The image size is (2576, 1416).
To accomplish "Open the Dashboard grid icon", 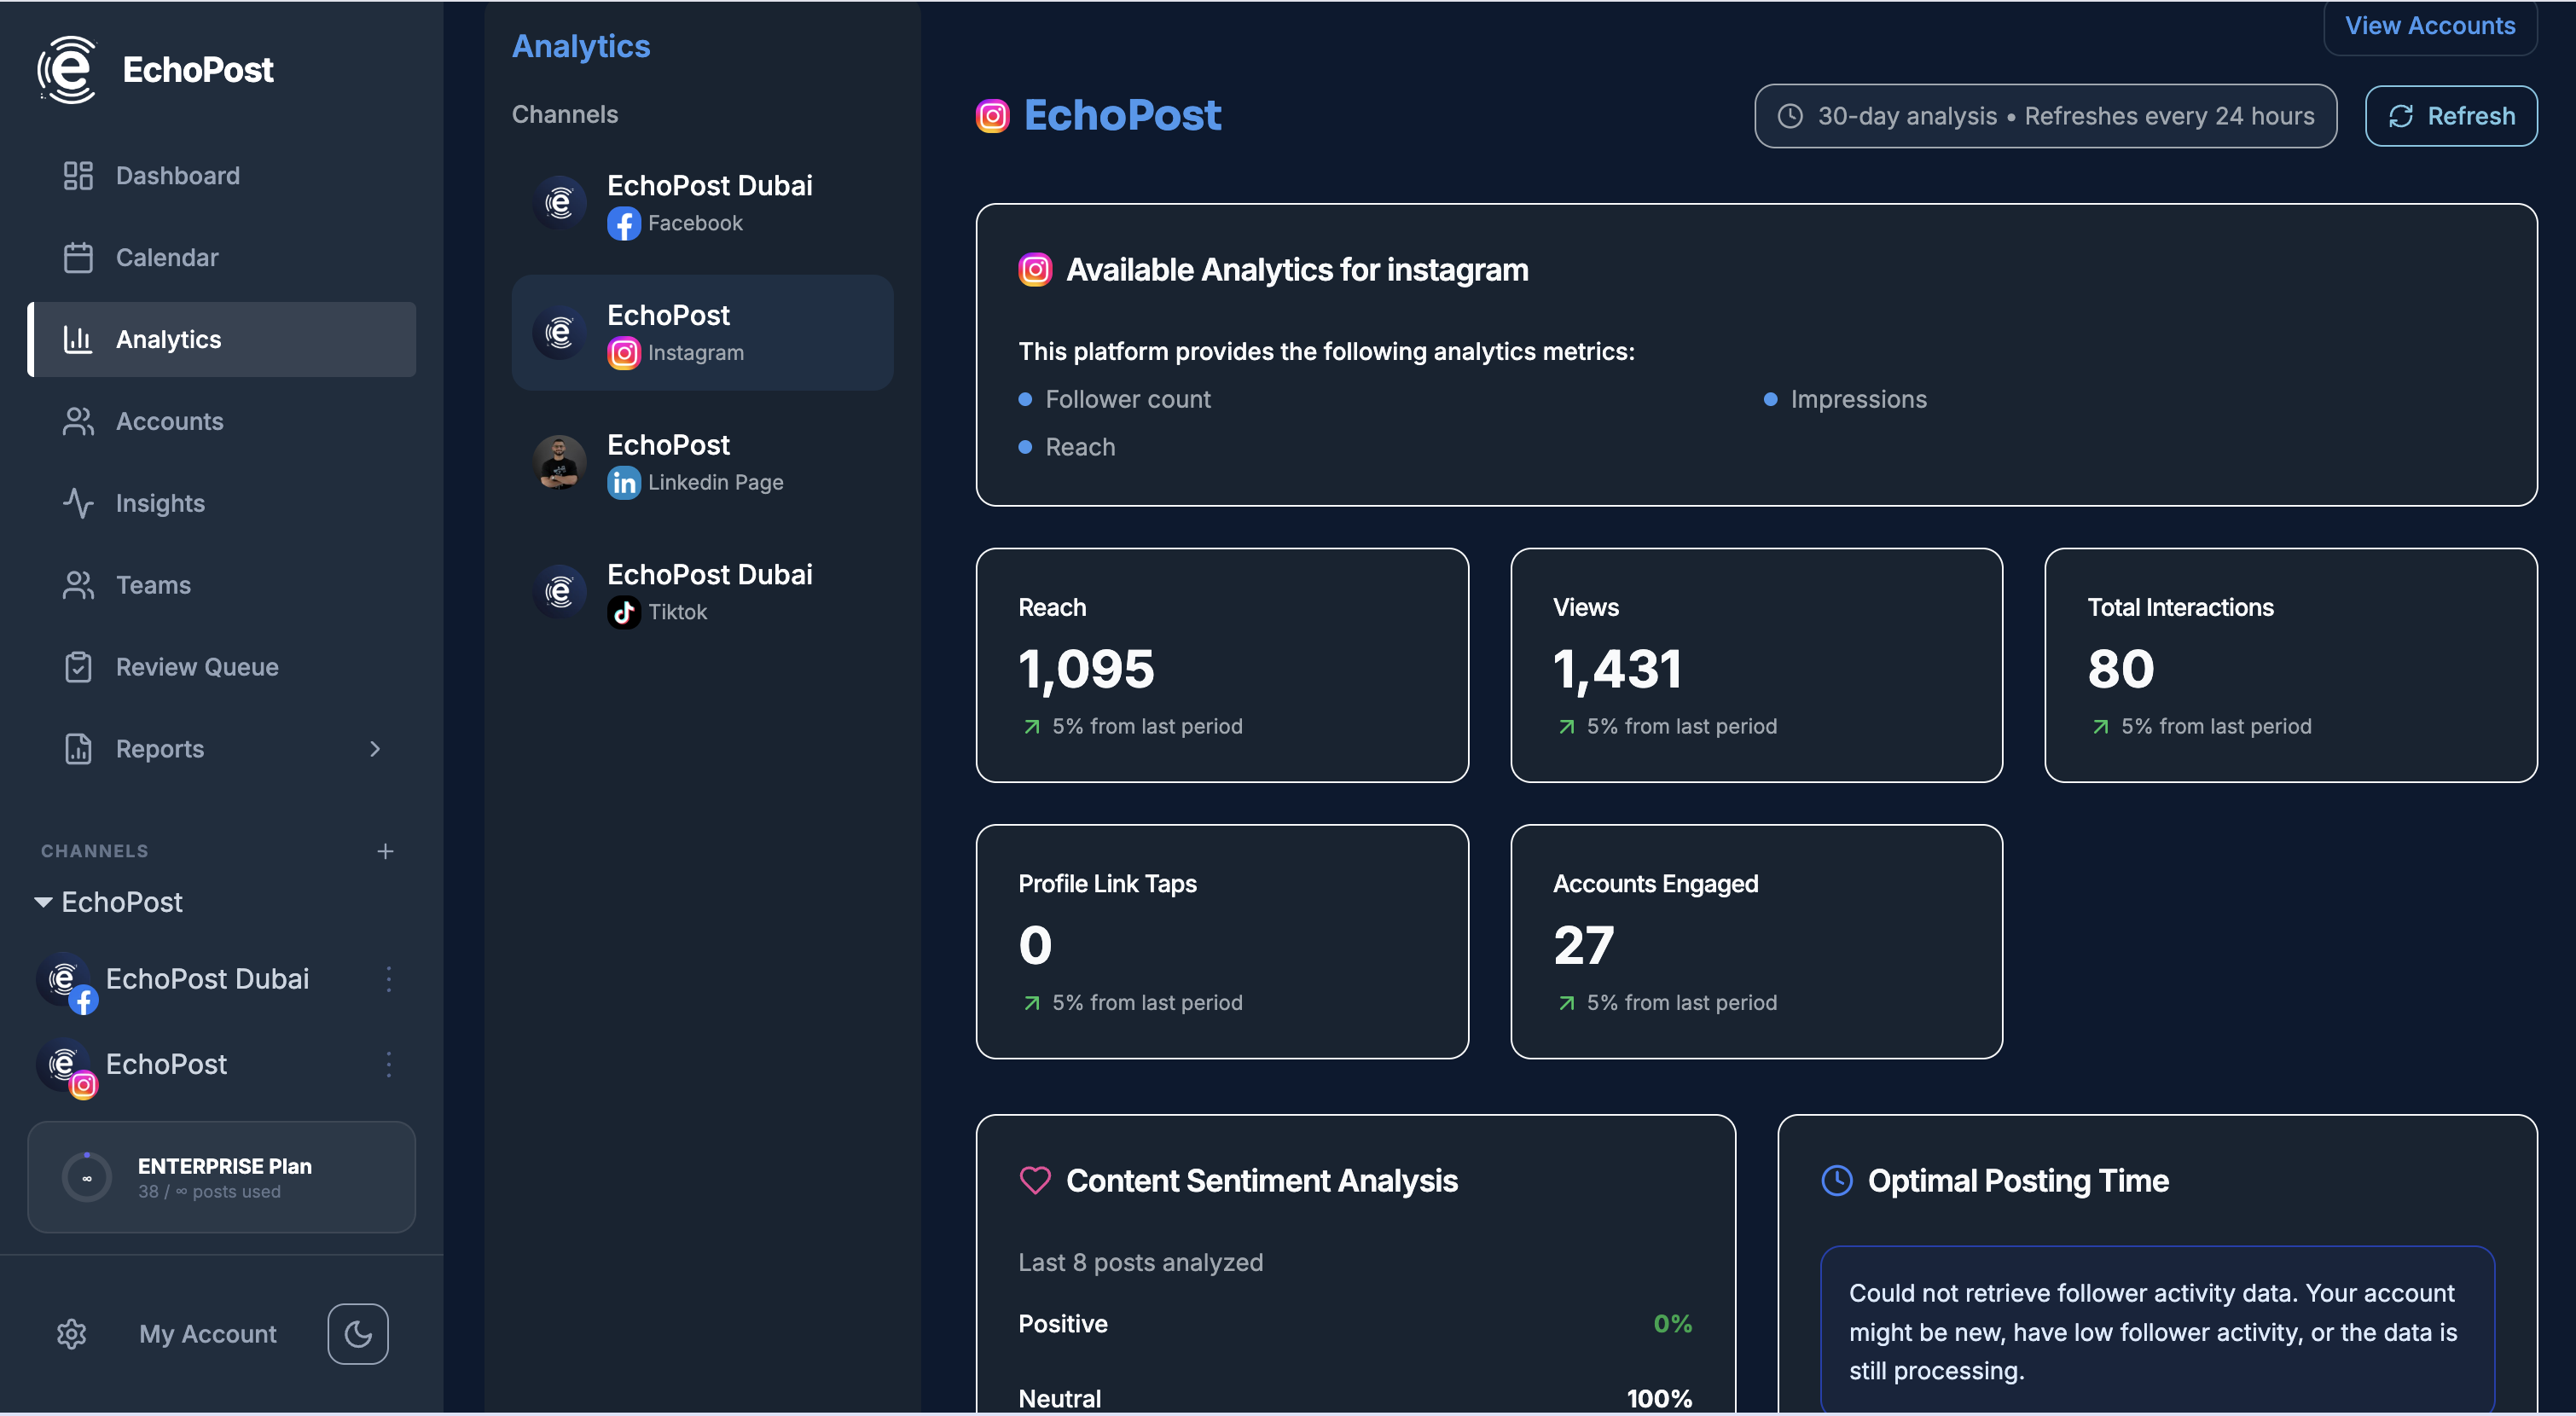I will point(78,176).
